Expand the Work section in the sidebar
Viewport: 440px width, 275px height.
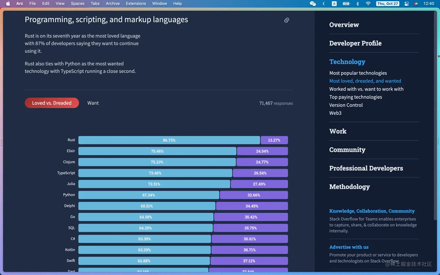[x=338, y=131]
